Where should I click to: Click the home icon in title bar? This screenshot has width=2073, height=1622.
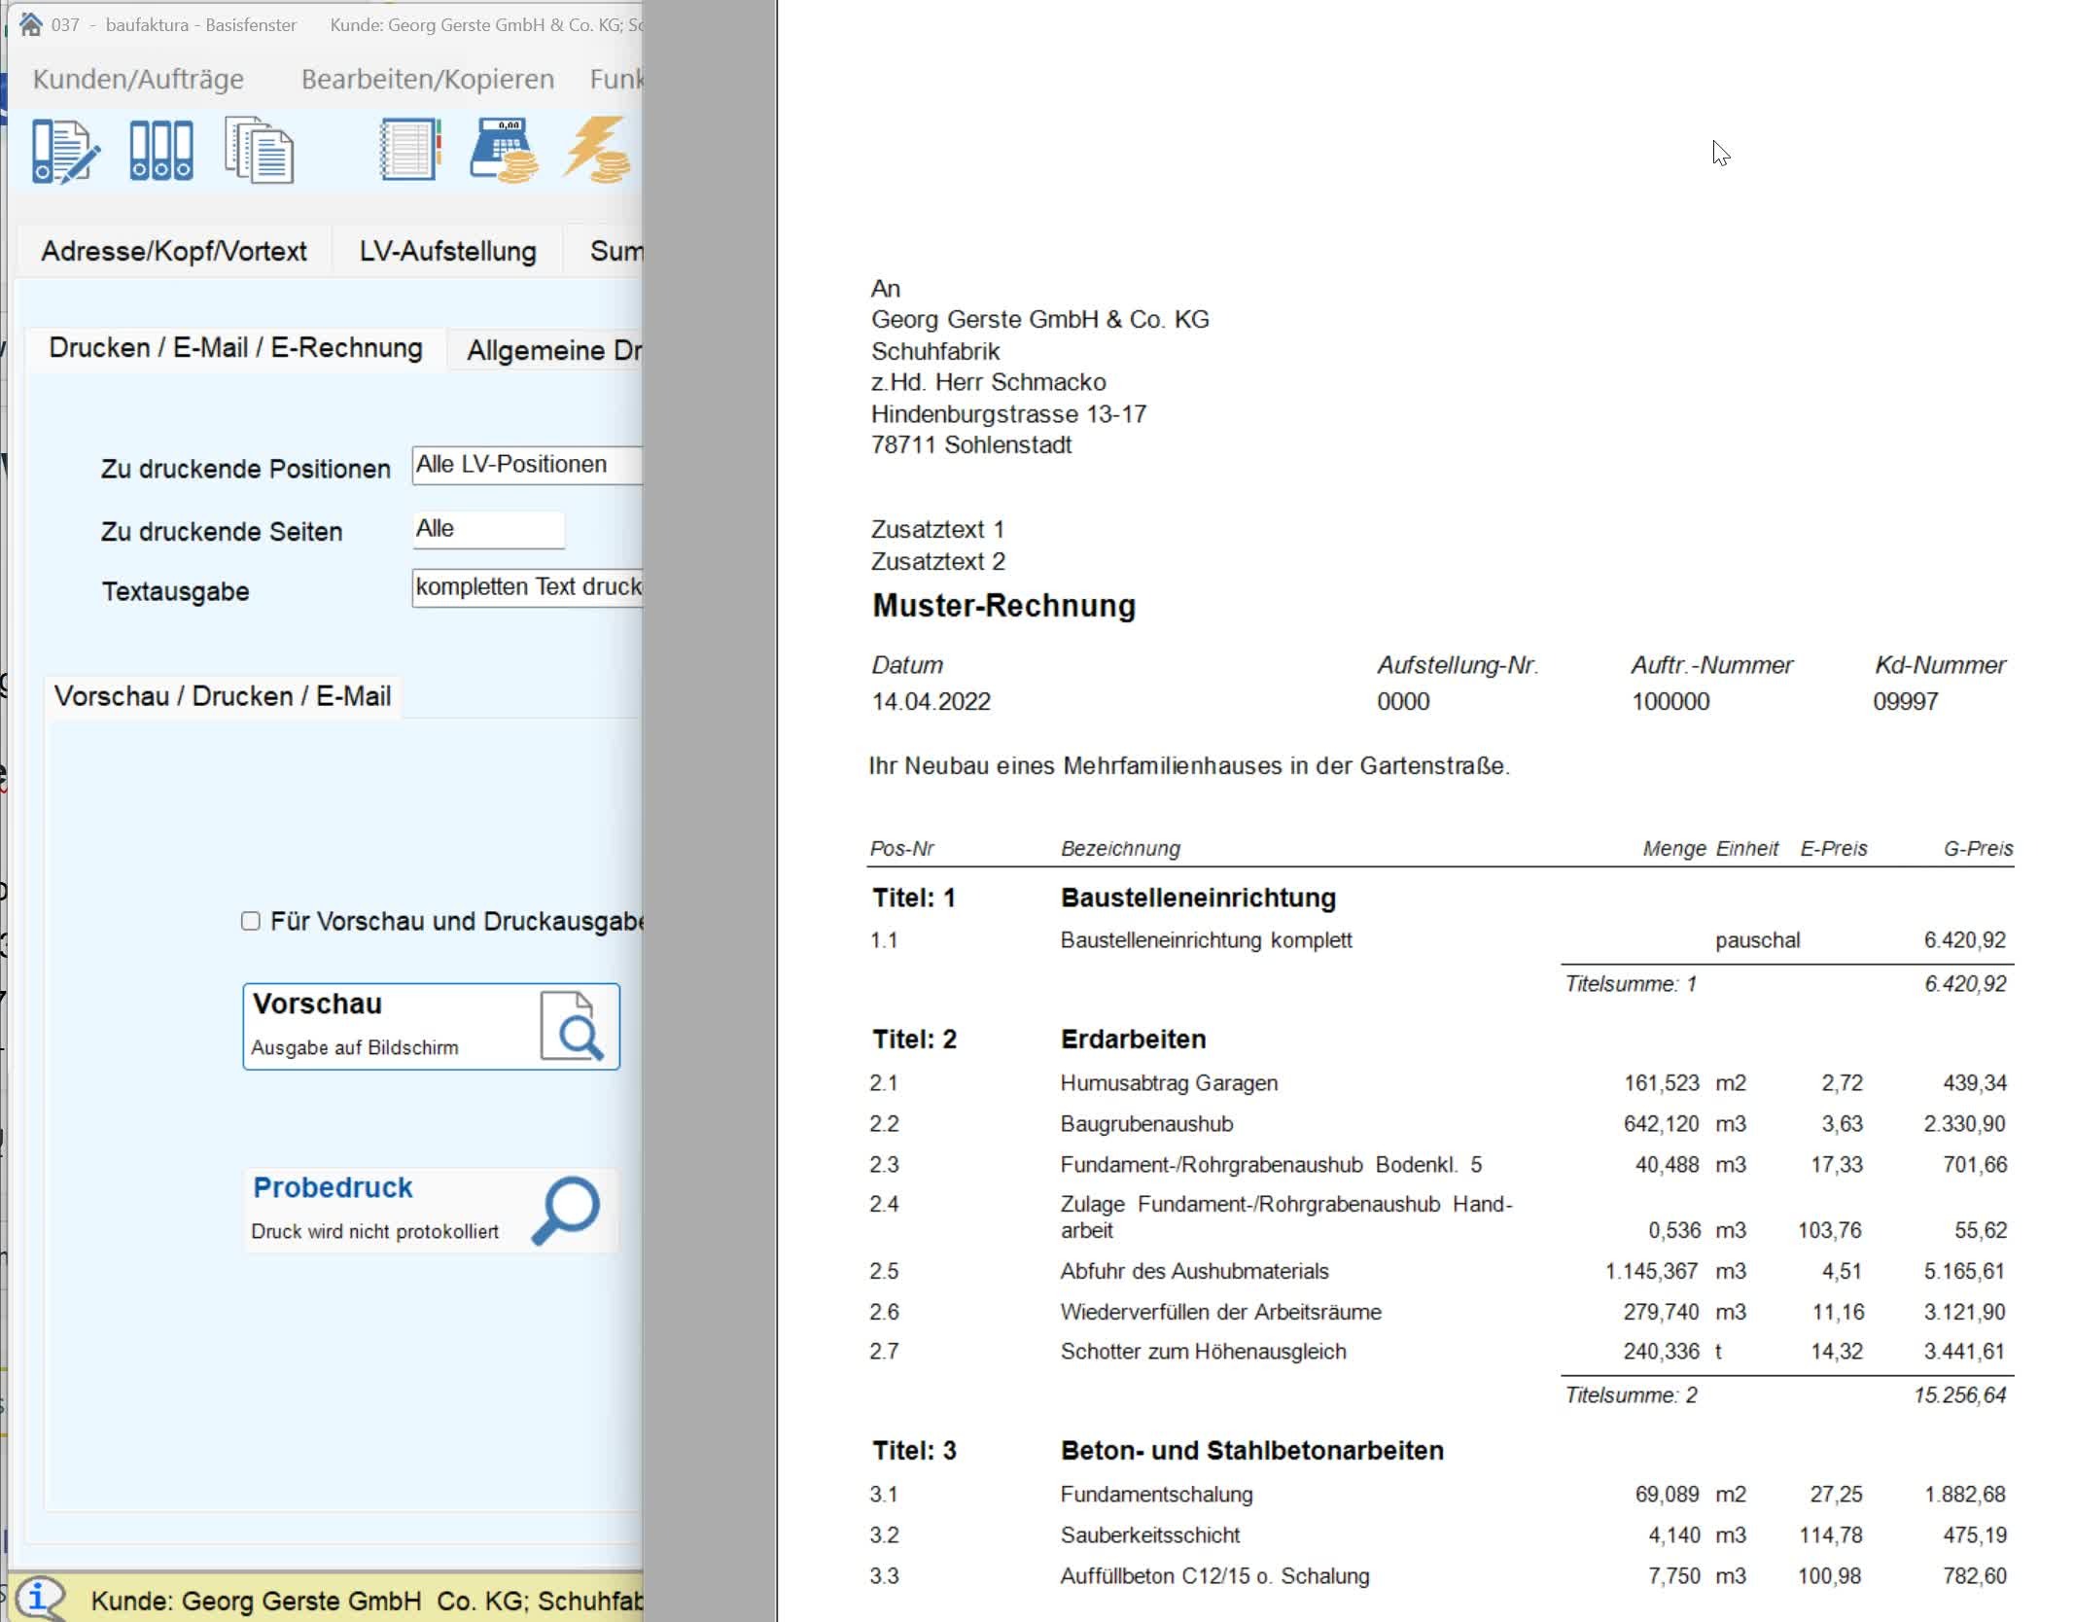pyautogui.click(x=30, y=24)
